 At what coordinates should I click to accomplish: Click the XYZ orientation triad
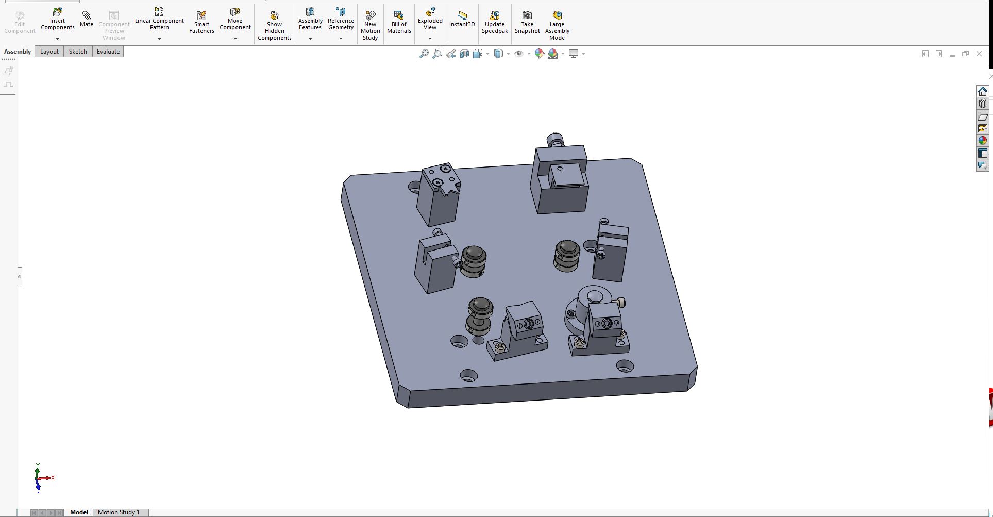coord(43,478)
